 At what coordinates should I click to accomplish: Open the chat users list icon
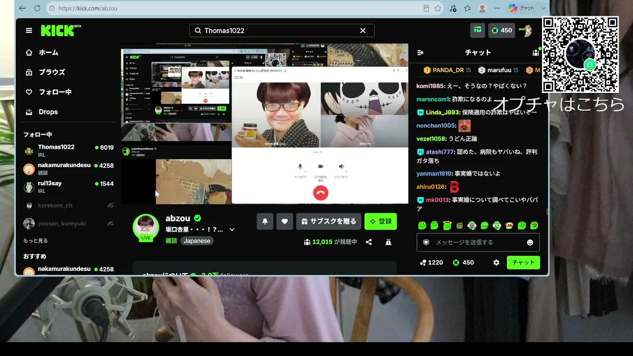coord(536,52)
